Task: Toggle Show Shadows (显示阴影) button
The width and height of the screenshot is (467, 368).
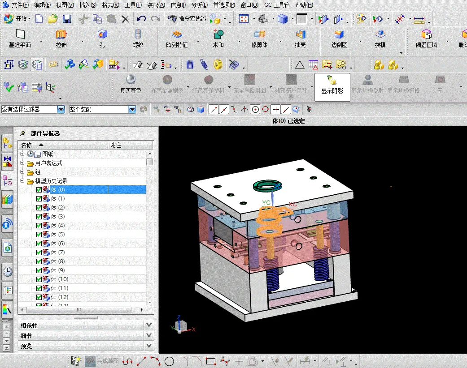Action: (332, 87)
